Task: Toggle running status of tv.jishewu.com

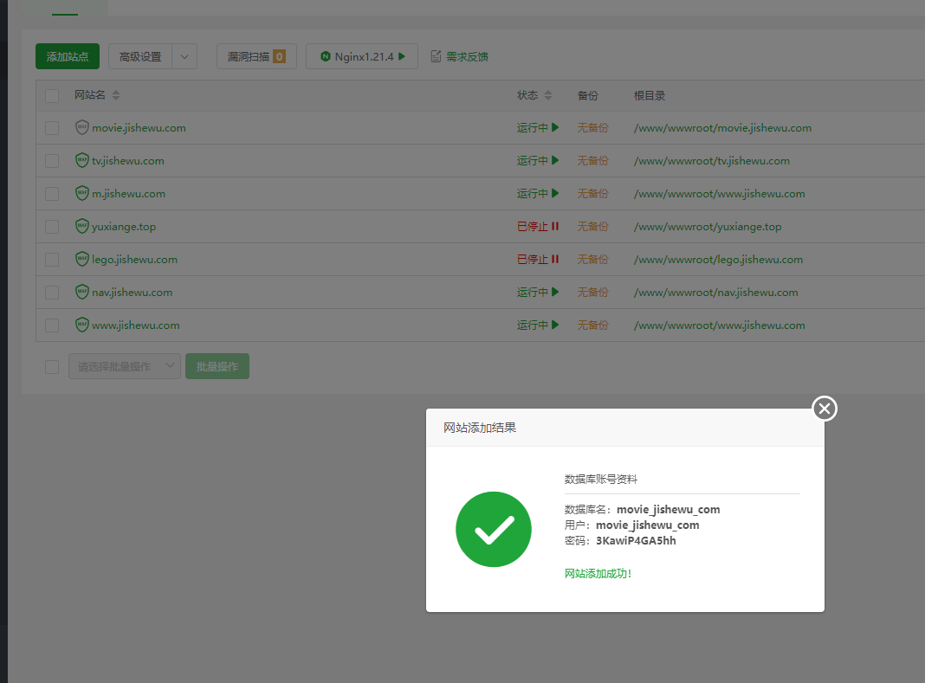Action: pyautogui.click(x=538, y=160)
